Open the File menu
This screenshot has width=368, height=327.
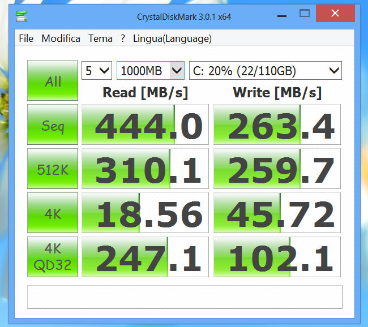pyautogui.click(x=26, y=38)
